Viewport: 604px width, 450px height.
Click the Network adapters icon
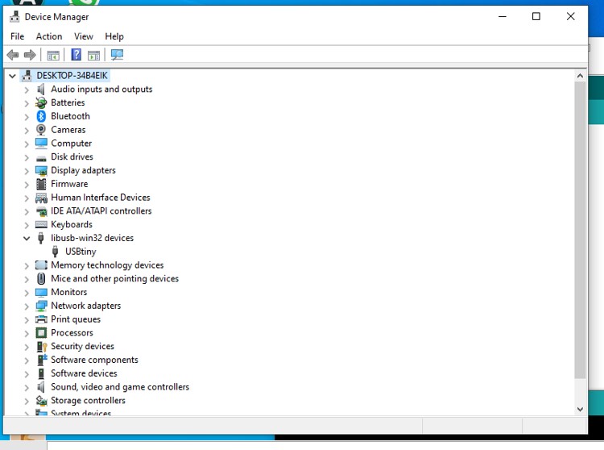(x=41, y=306)
